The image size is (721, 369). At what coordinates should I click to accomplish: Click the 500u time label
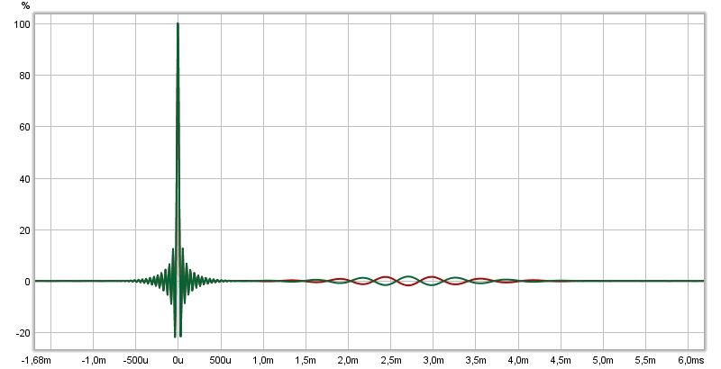[221, 361]
